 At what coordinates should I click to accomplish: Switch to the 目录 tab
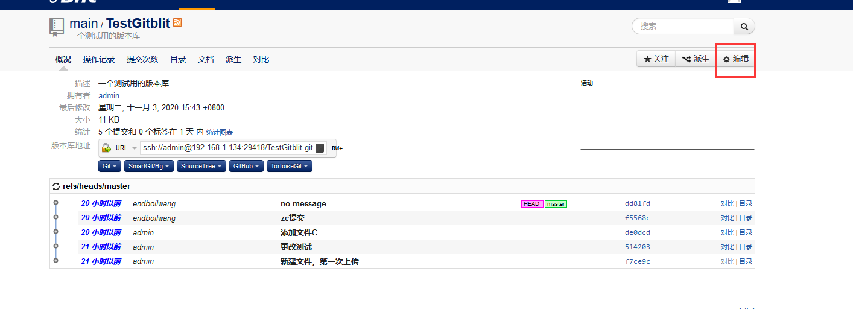(x=178, y=59)
